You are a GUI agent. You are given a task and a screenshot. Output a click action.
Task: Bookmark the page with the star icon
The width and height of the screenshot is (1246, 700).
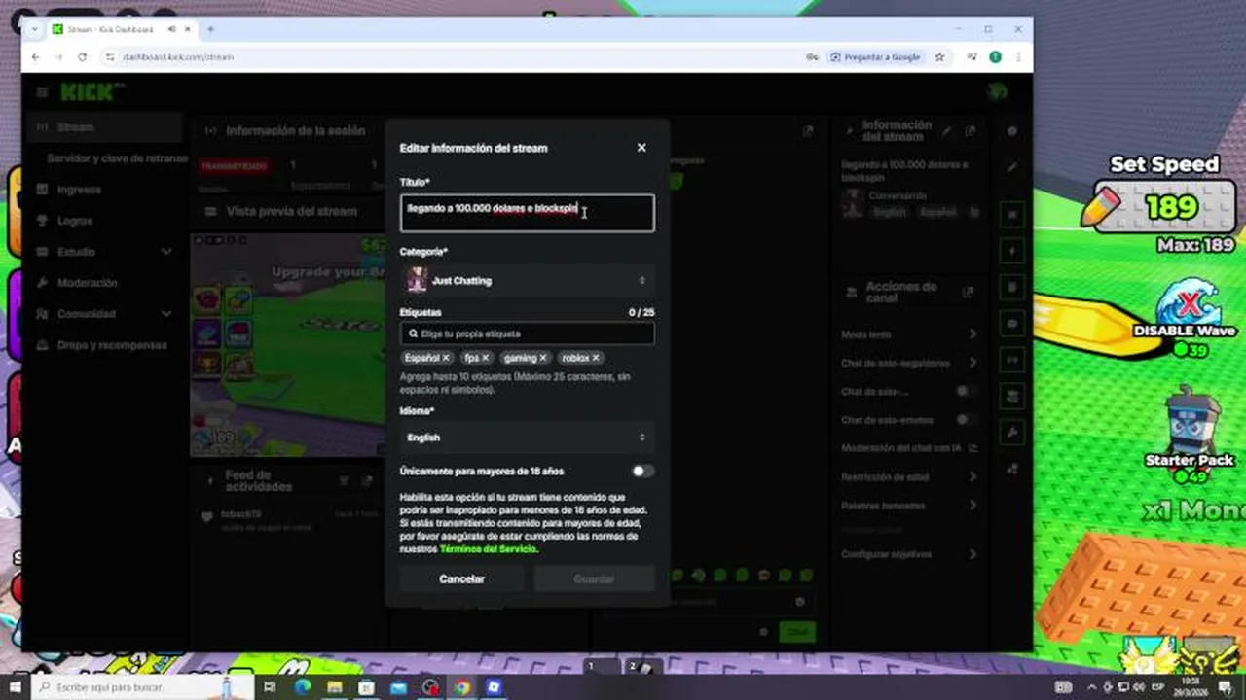tap(939, 57)
